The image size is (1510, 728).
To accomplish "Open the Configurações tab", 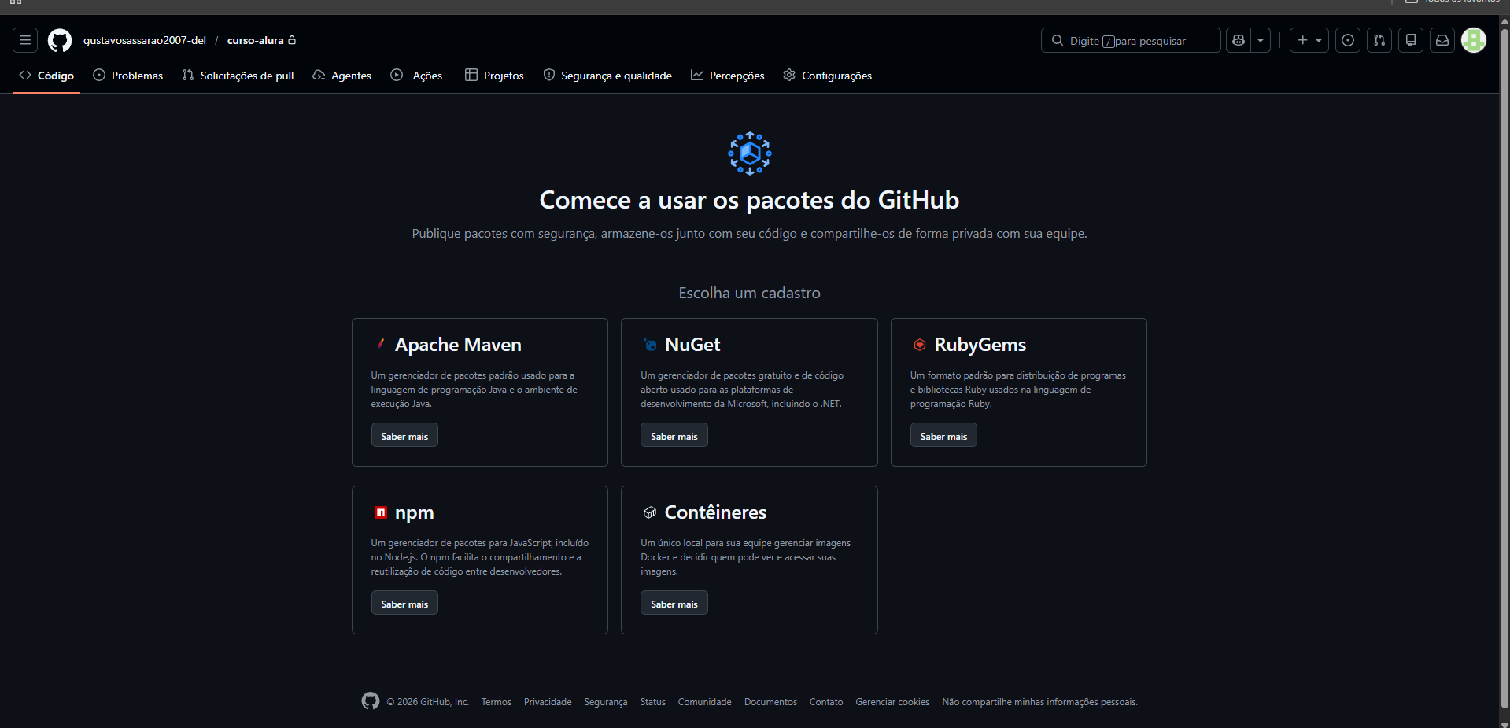I will 828,76.
